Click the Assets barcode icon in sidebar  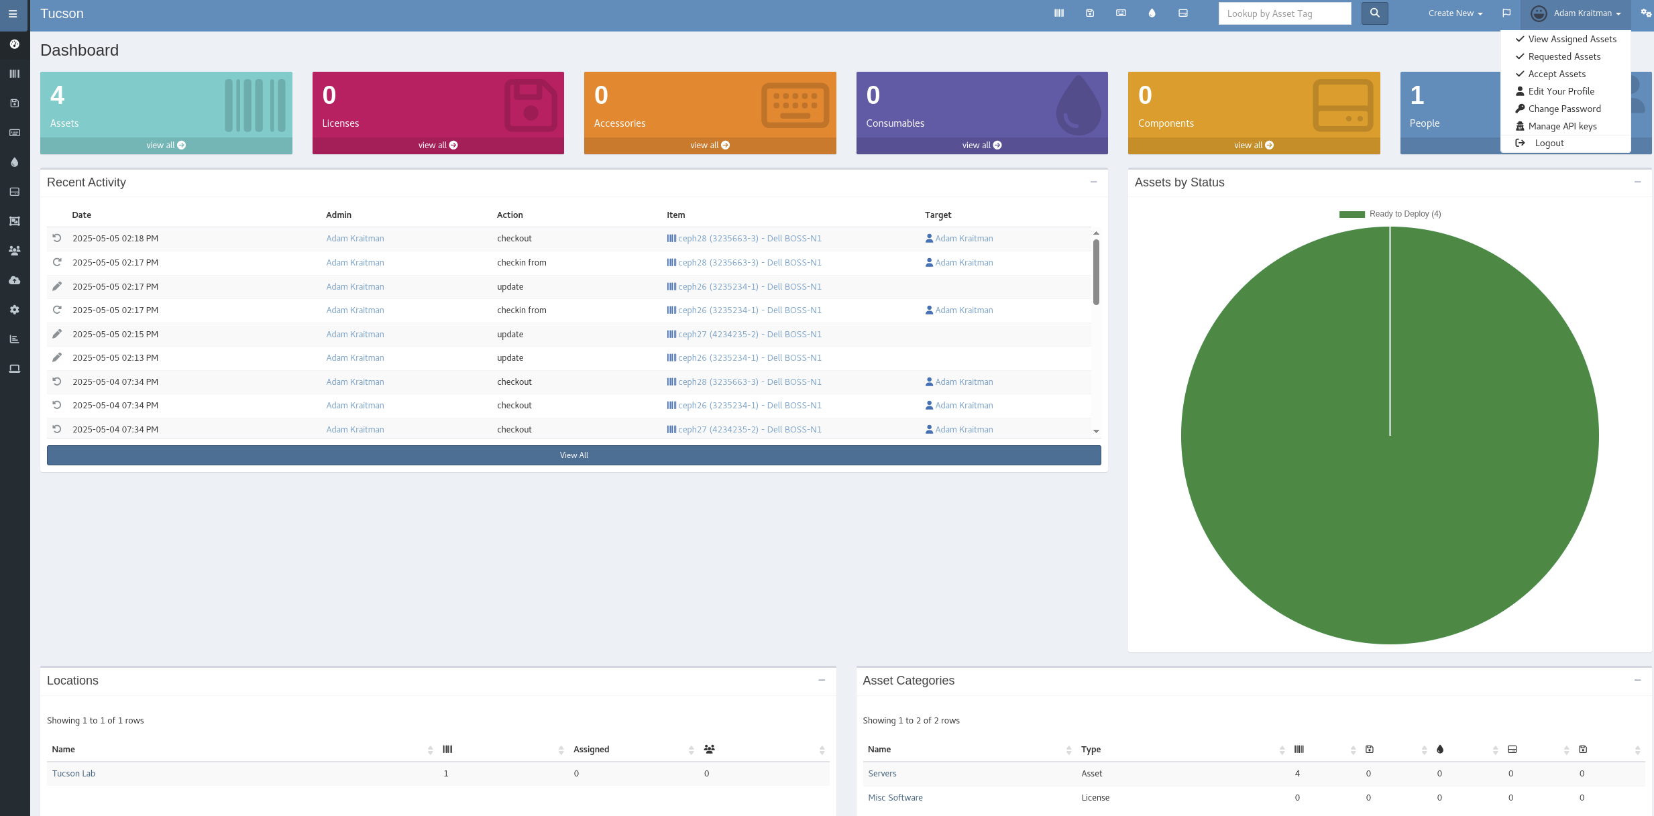pyautogui.click(x=14, y=74)
